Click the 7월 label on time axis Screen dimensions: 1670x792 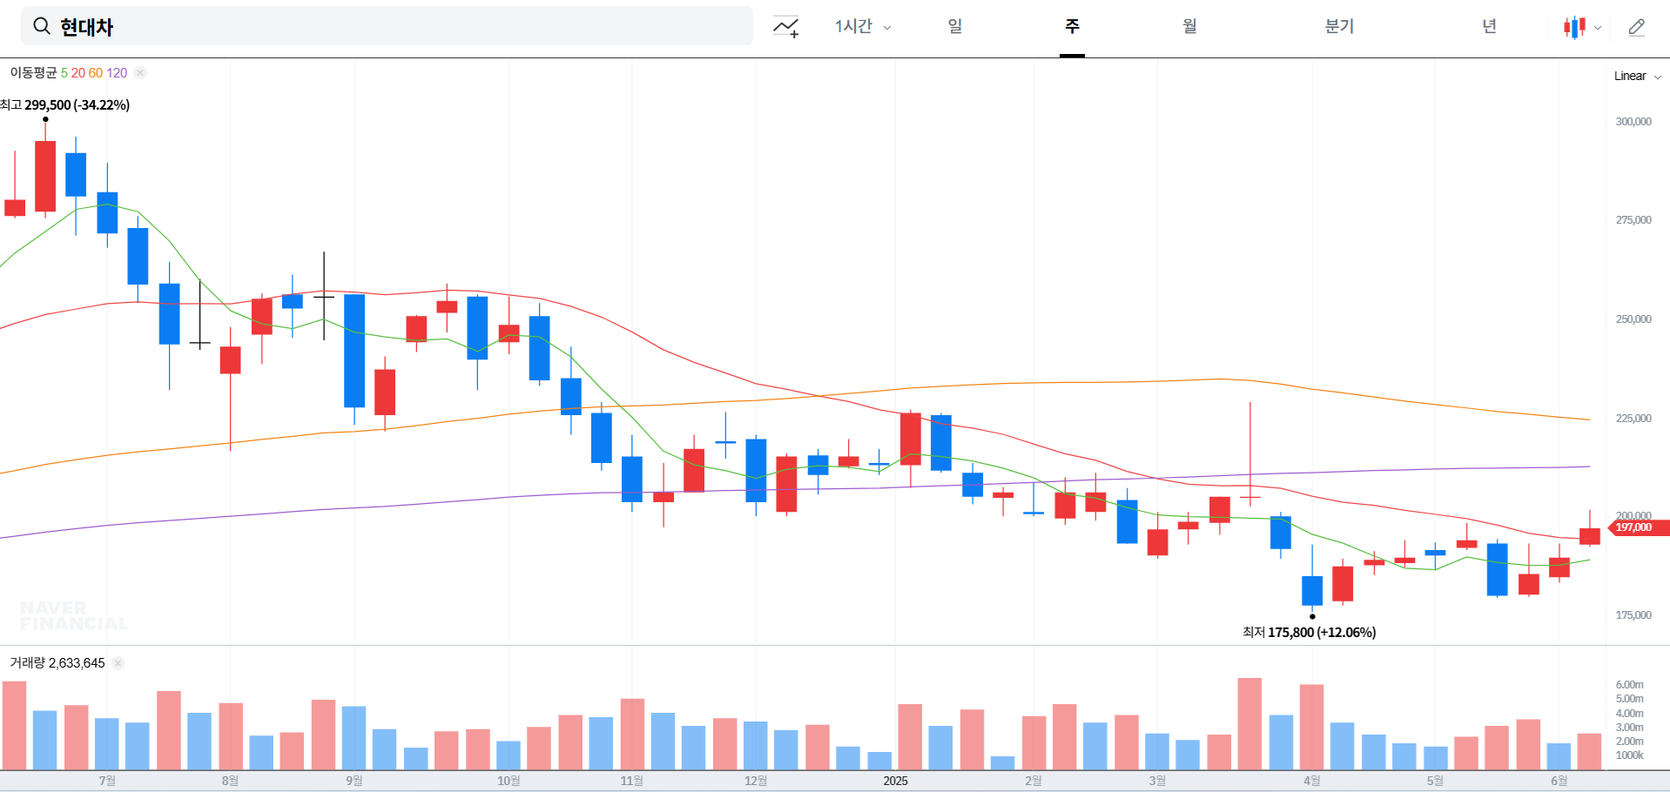click(x=107, y=781)
